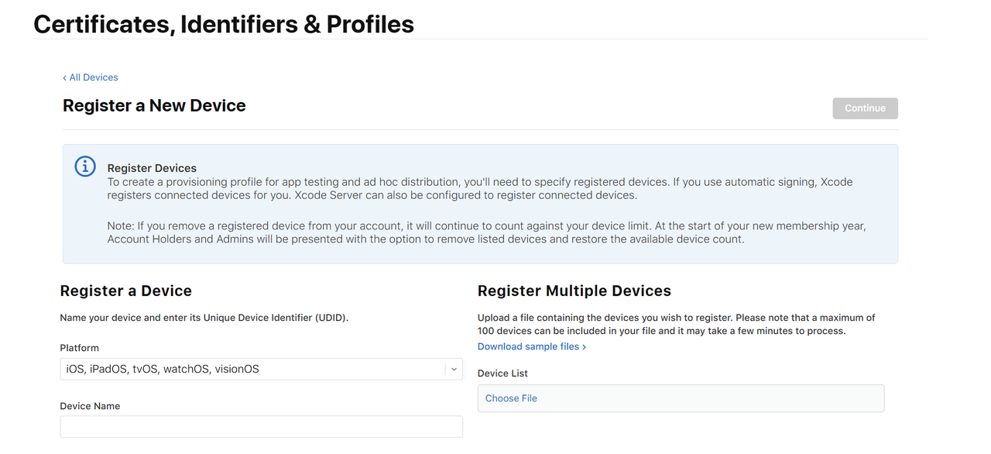Image resolution: width=991 pixels, height=454 pixels.
Task: Go back to All Devices list
Action: [94, 77]
